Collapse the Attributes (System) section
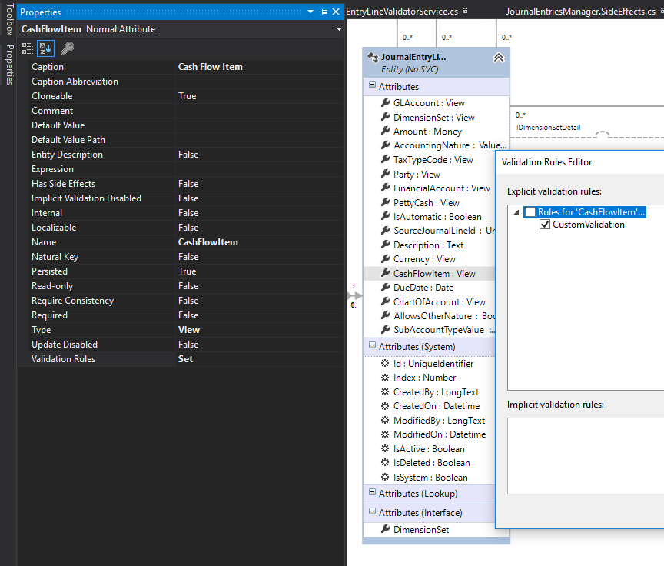Screen dimensions: 664x566 pos(372,345)
